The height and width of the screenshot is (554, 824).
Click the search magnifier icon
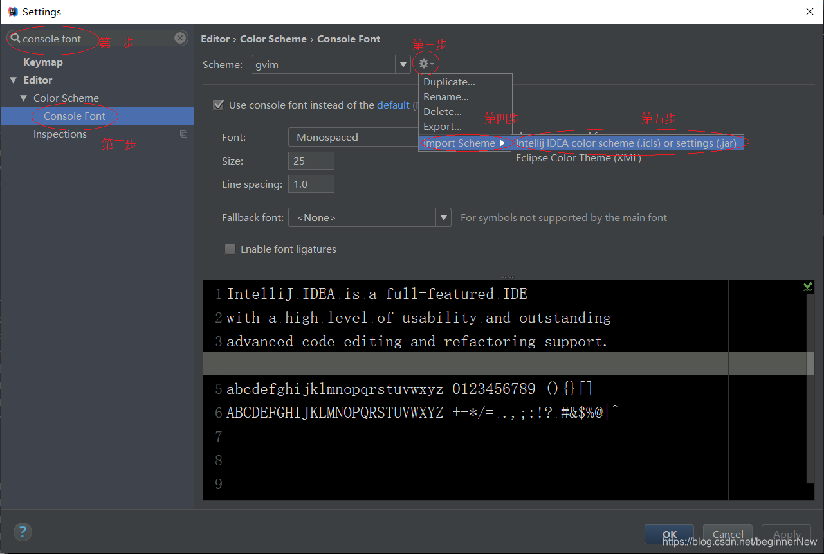pyautogui.click(x=15, y=39)
